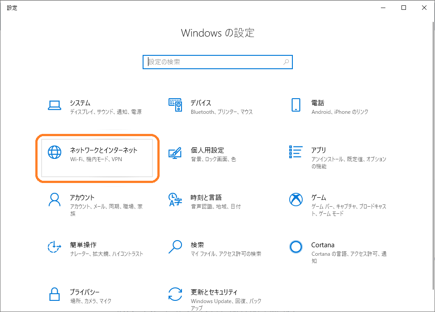Click description 場所、カメラ、マイク

(x=91, y=301)
